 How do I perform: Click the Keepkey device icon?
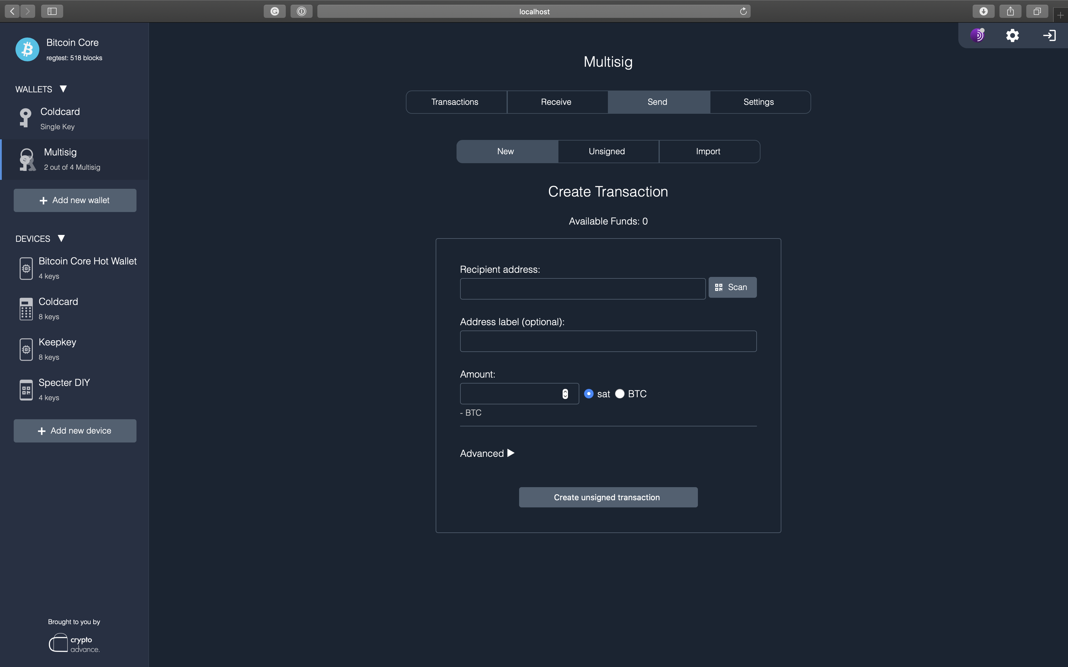(27, 349)
